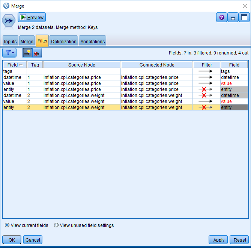Click source node of the datetime tag 1 row
This screenshot has height=248, width=251.
pos(82,77)
